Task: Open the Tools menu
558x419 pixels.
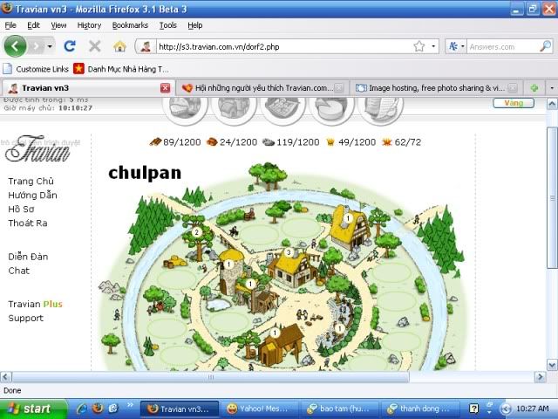Action: (168, 25)
